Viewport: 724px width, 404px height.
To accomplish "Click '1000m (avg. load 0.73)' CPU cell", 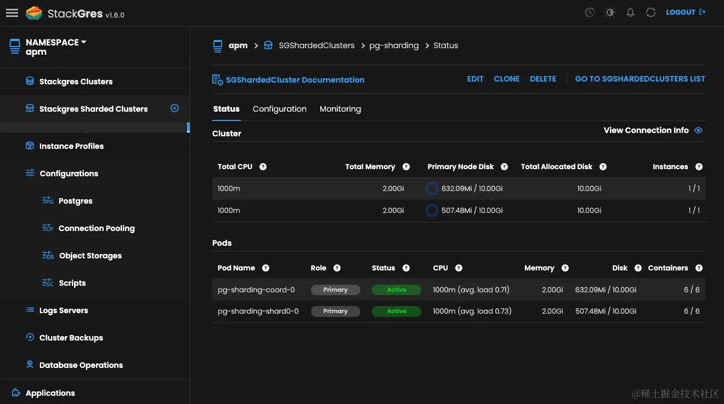I will pyautogui.click(x=472, y=311).
